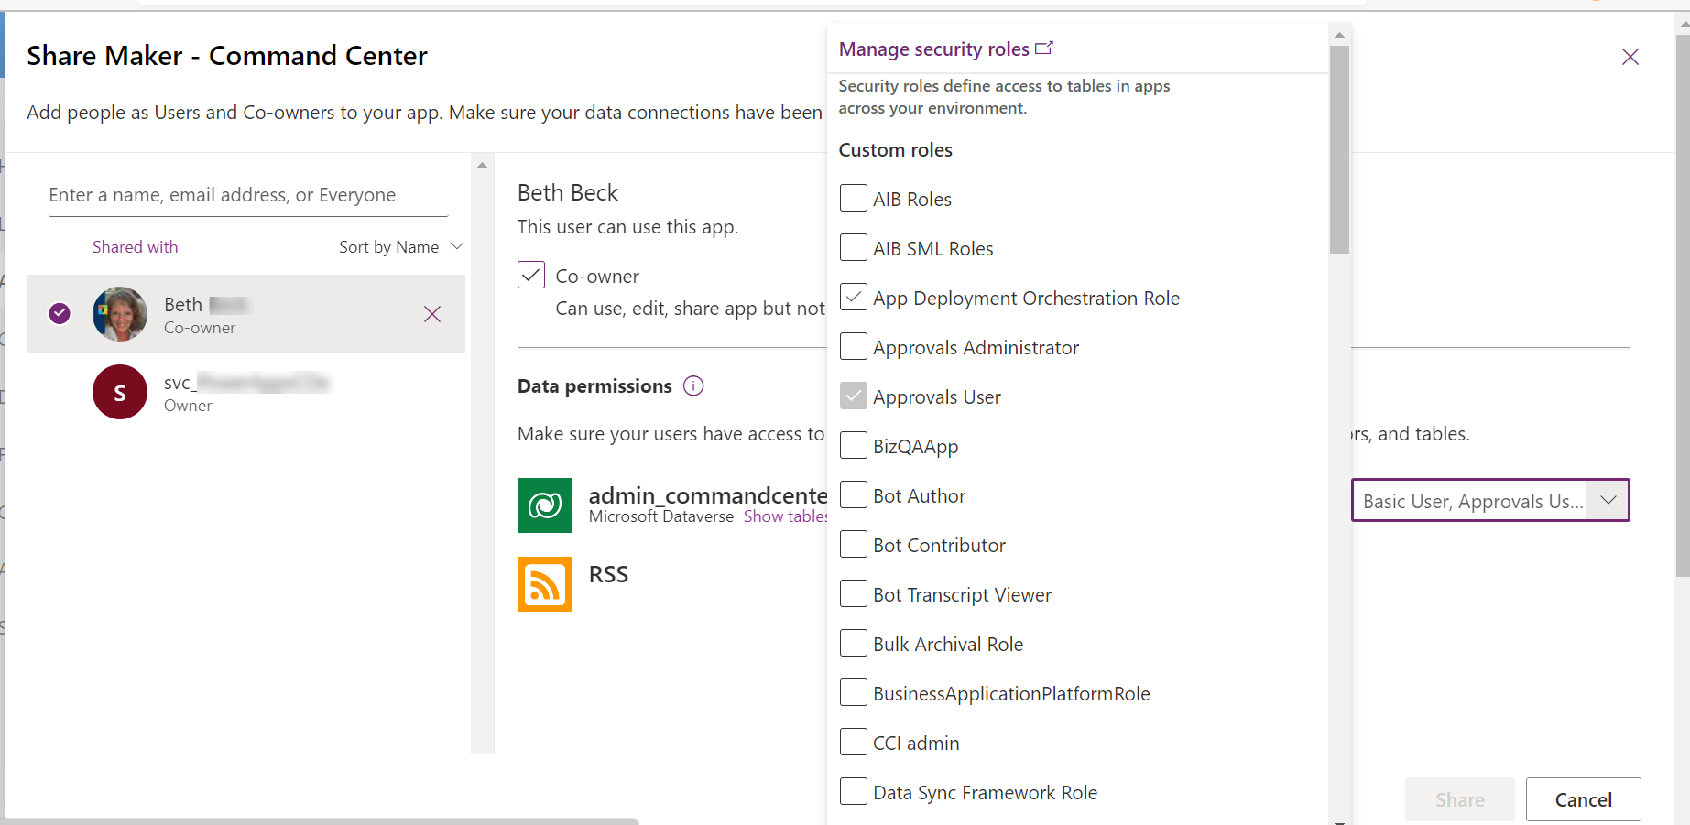Select the Shared with section
The image size is (1690, 825).
click(135, 246)
